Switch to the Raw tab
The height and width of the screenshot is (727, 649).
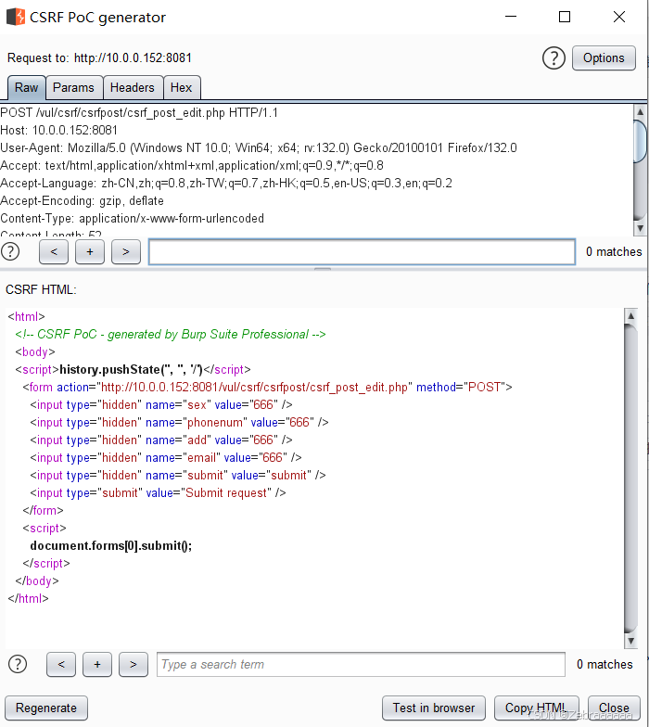[x=26, y=87]
